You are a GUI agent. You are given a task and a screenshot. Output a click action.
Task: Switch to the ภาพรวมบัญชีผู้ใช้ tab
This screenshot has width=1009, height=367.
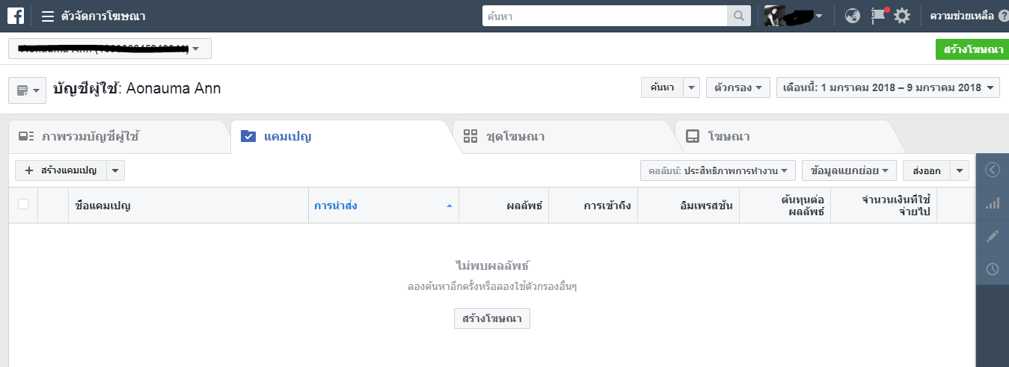91,137
